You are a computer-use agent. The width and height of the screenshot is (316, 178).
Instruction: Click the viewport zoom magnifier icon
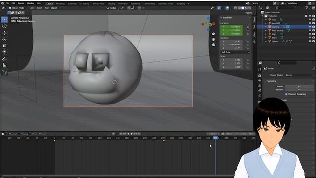(x=213, y=34)
